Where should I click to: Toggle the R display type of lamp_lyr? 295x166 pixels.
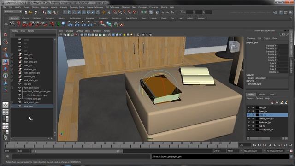(253, 107)
